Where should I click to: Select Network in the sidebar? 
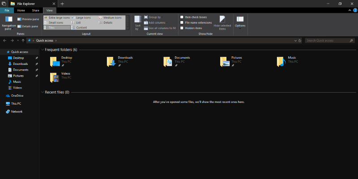coord(17,111)
